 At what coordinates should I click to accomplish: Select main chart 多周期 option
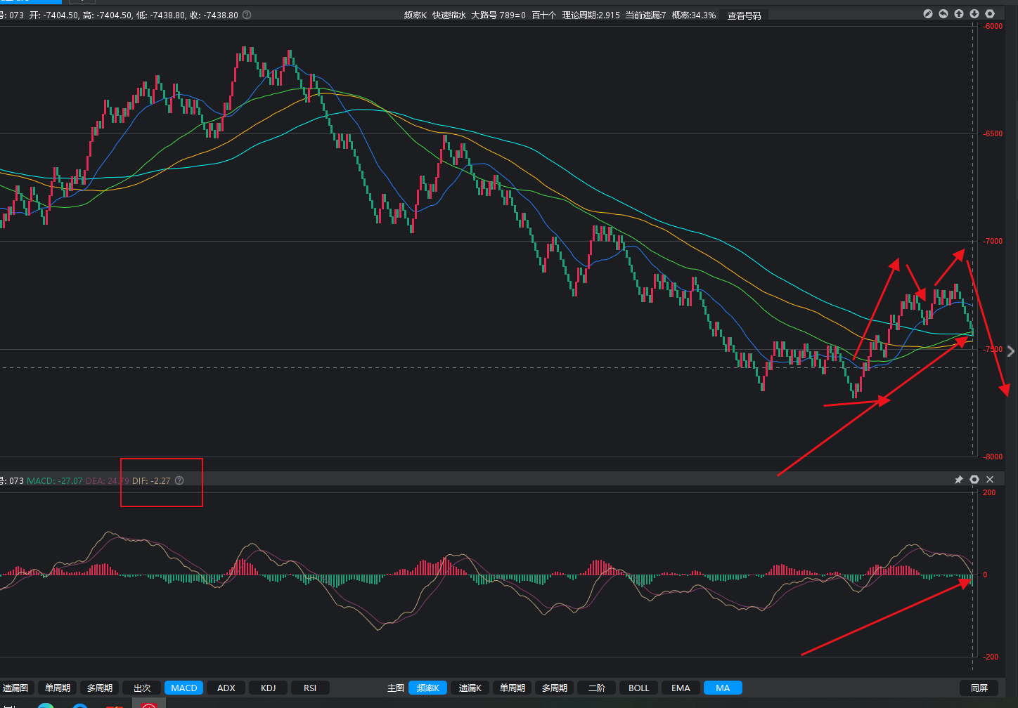pos(554,688)
